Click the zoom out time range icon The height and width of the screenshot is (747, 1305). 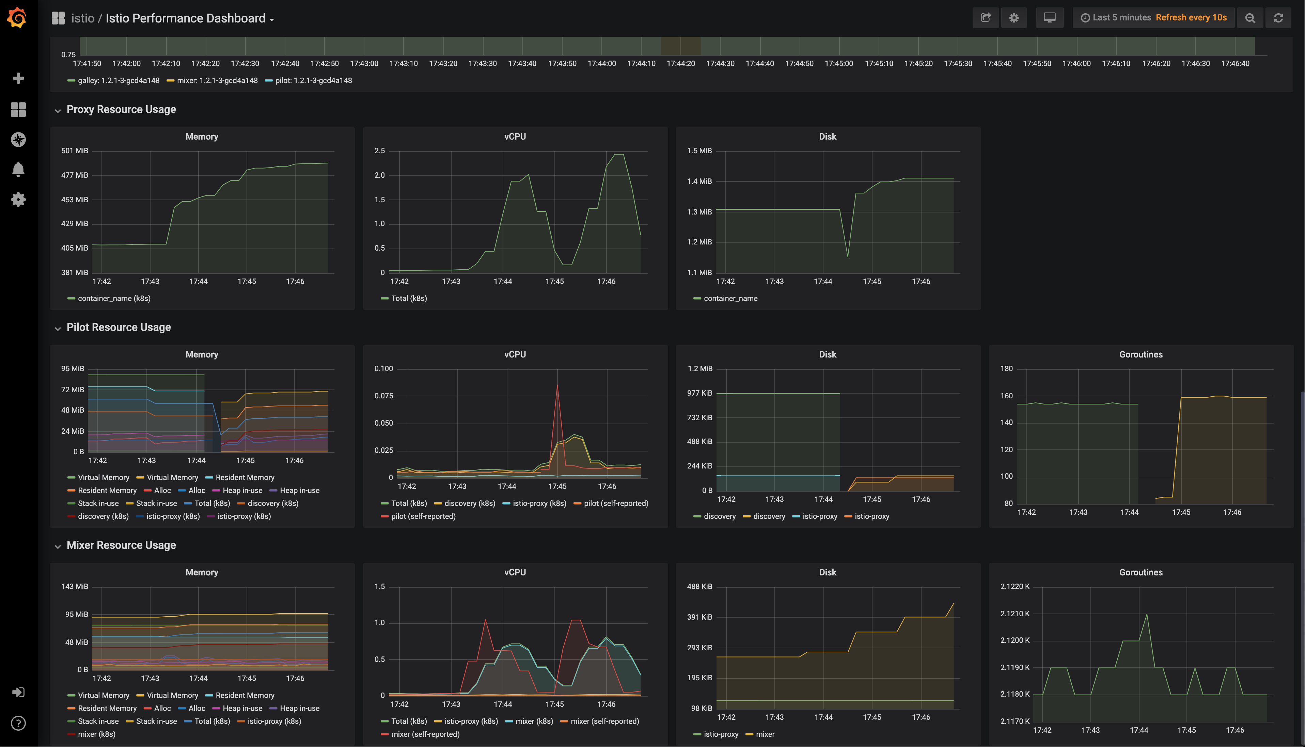point(1250,18)
